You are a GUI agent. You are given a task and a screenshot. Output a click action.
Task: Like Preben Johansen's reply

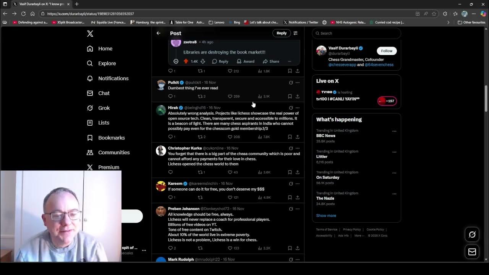coord(233,248)
